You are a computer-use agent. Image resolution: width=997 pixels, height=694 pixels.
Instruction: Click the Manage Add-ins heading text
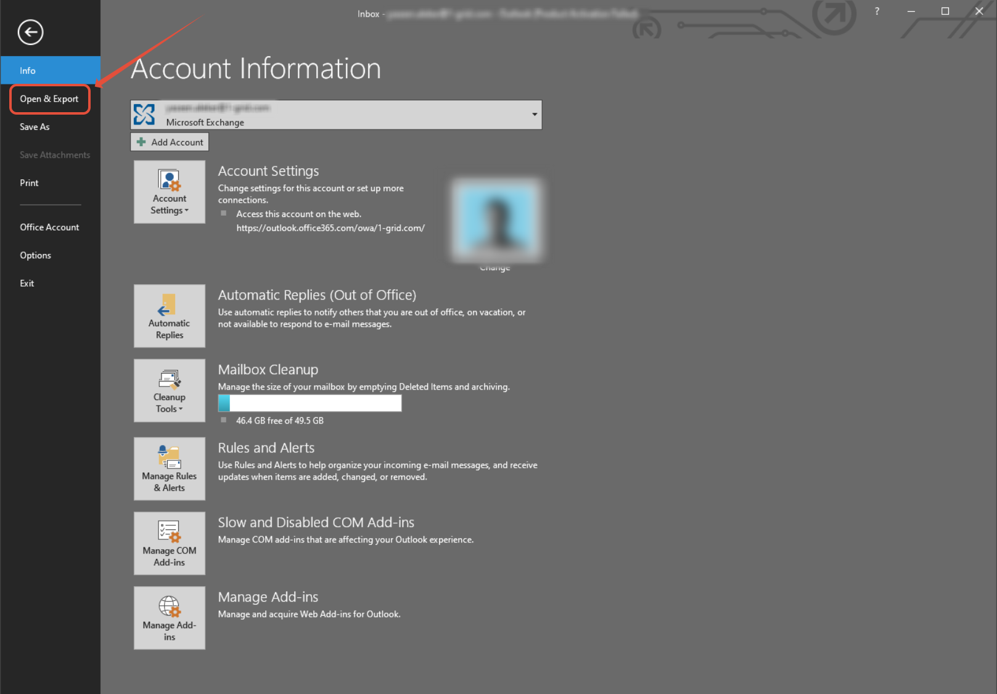268,597
